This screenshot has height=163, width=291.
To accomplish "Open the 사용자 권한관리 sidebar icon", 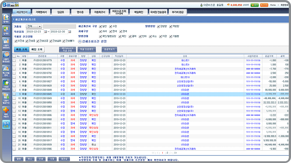I will 6,43.
